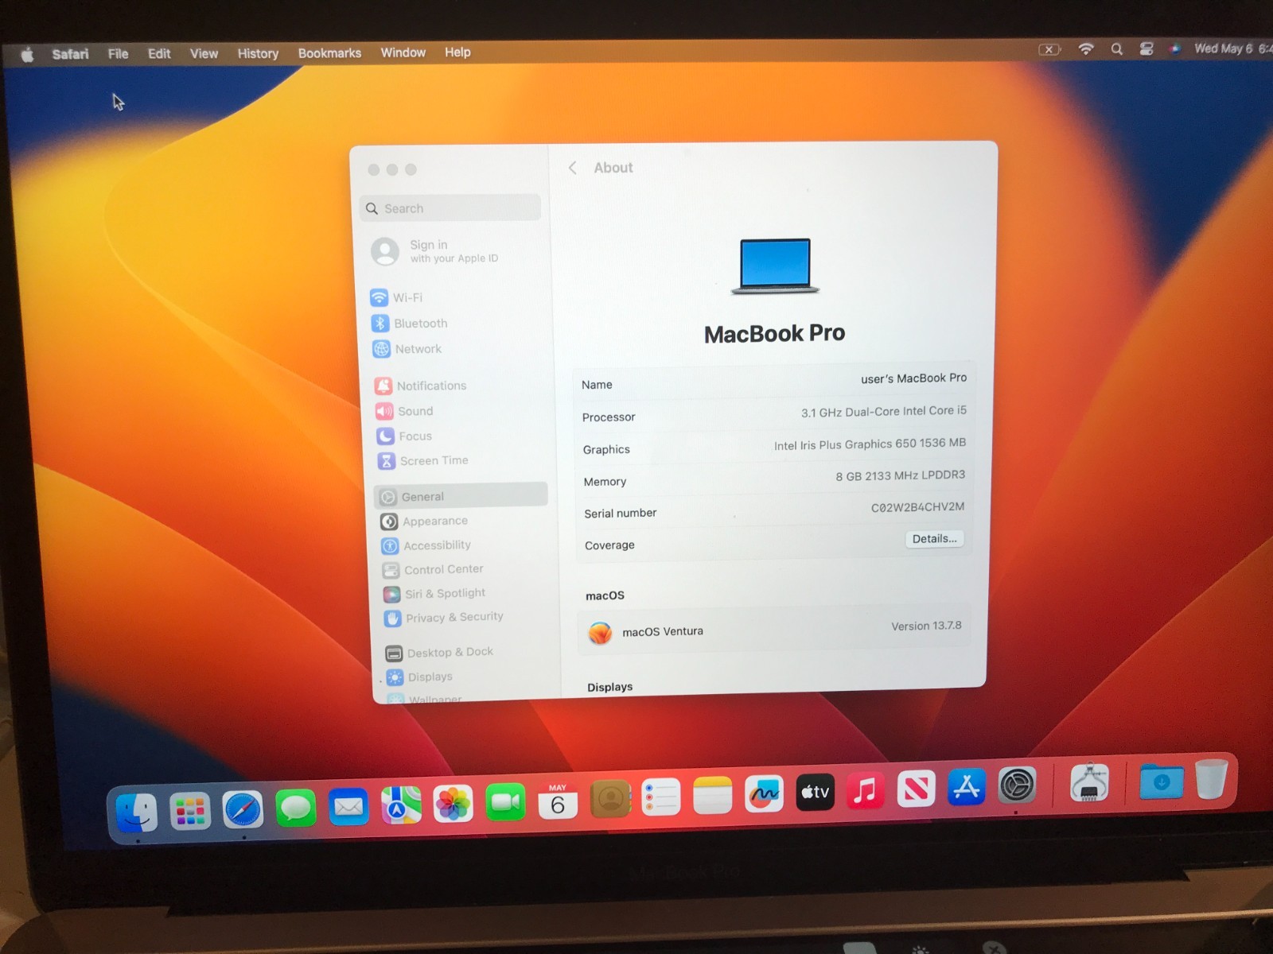The image size is (1273, 954).
Task: Open Displays settings in sidebar
Action: coord(419,677)
